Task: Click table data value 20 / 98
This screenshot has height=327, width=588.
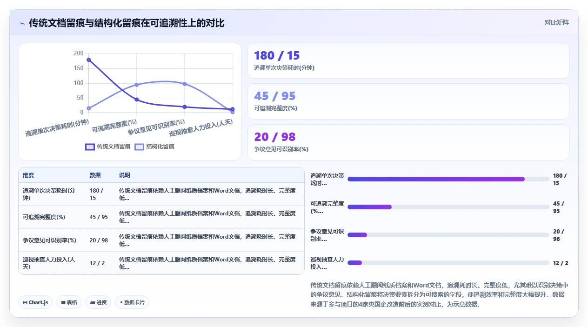Action: (x=99, y=240)
